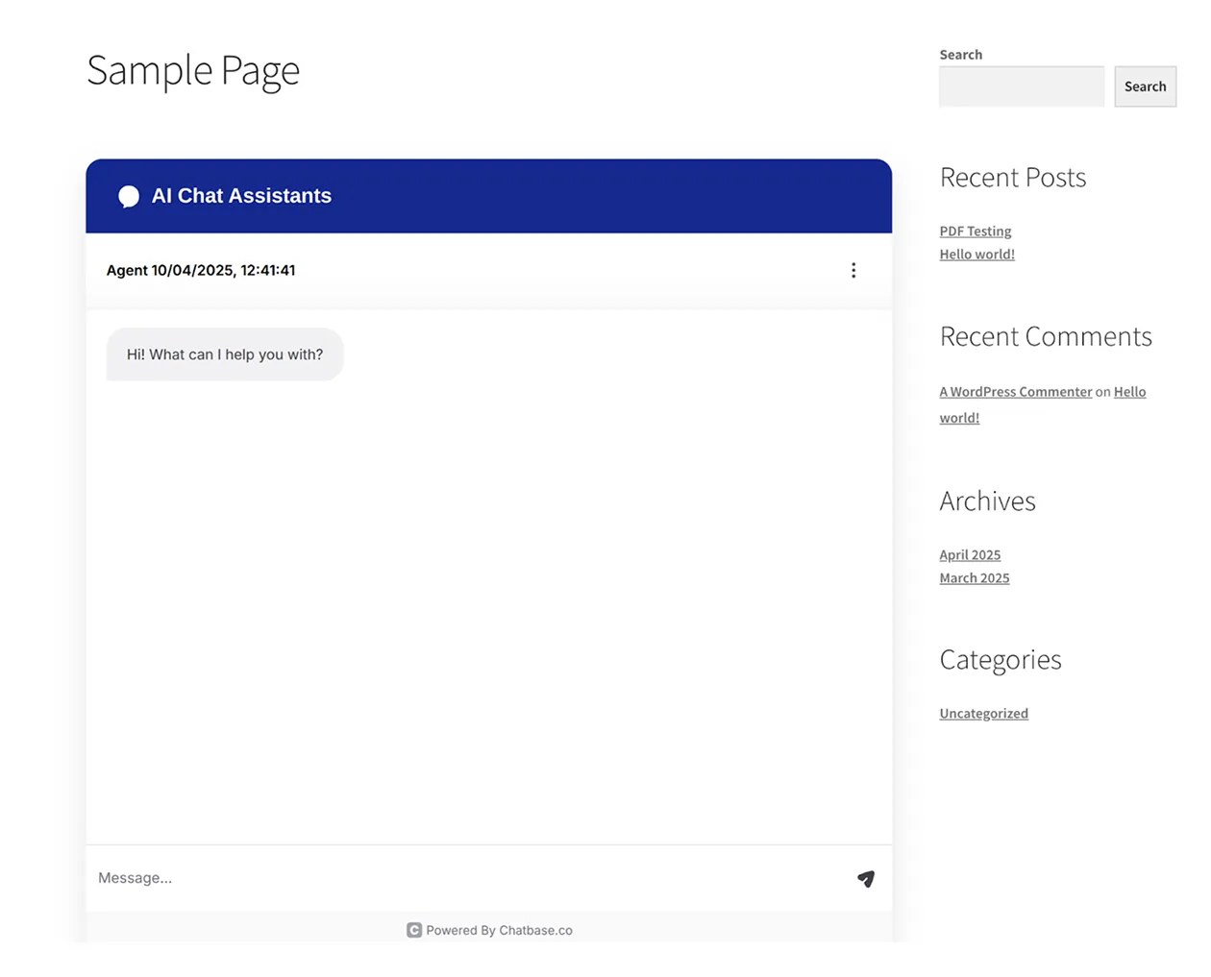
Task: Send message with paper plane icon
Action: [x=866, y=878]
